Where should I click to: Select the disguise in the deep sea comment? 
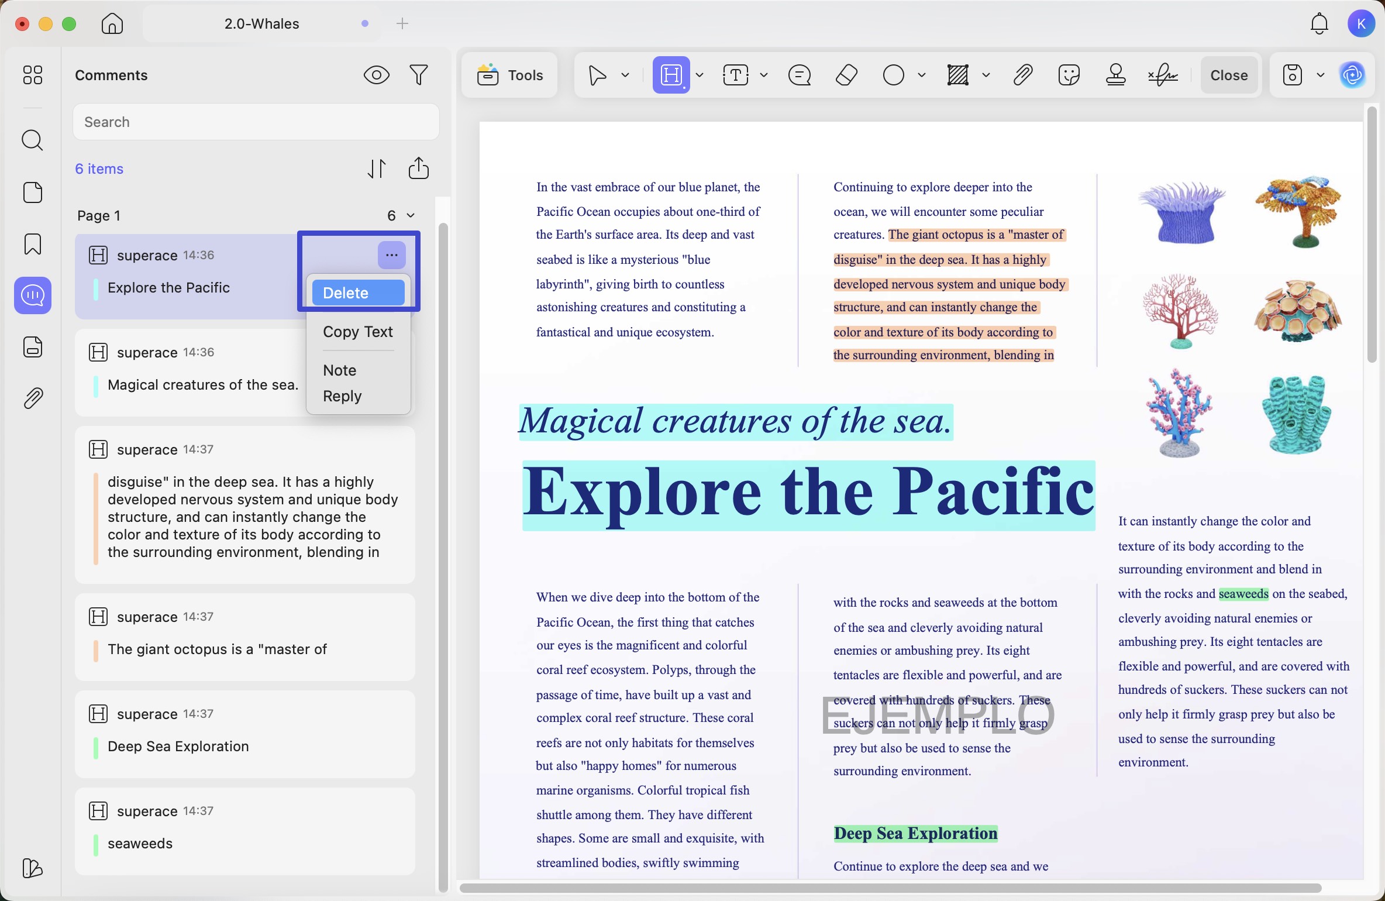pos(245,505)
